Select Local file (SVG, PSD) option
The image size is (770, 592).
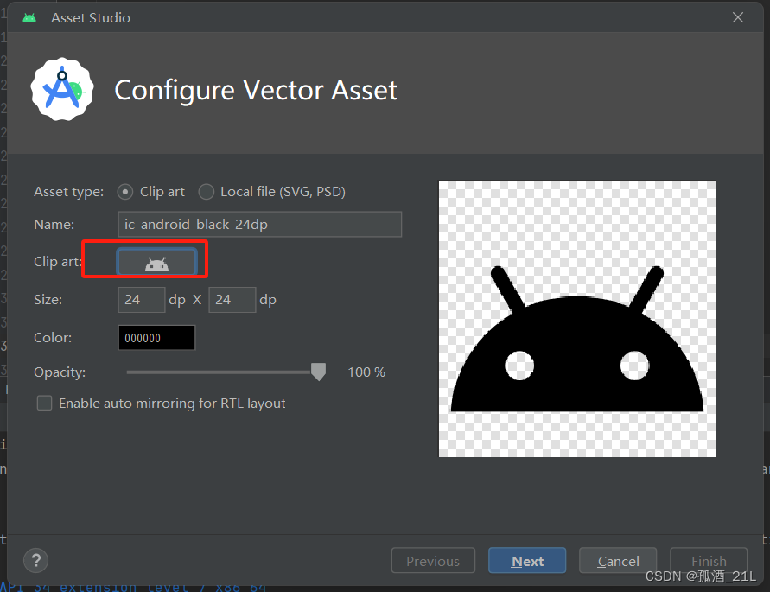pos(207,192)
